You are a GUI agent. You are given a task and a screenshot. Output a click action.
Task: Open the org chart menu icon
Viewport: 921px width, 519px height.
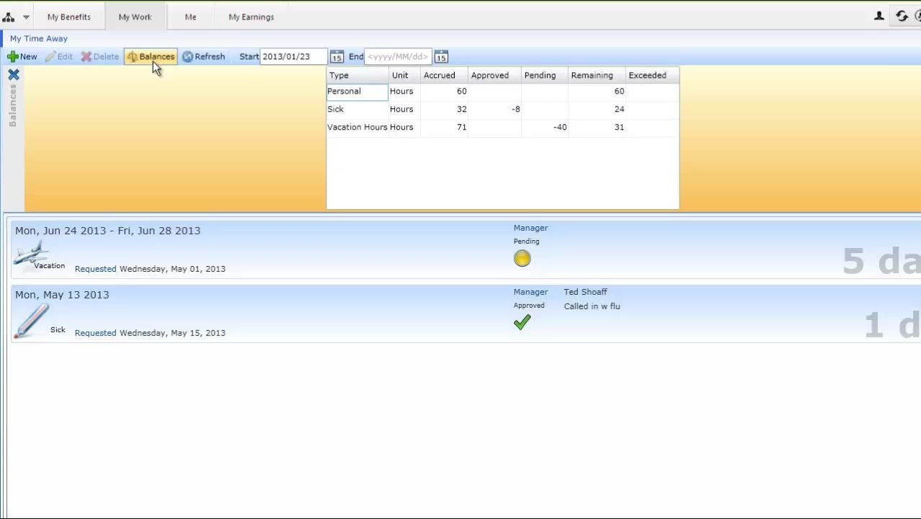click(x=9, y=17)
